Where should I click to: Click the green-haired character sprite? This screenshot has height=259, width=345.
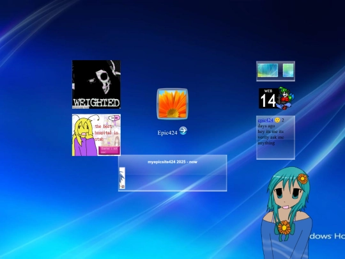pyautogui.click(x=285, y=98)
